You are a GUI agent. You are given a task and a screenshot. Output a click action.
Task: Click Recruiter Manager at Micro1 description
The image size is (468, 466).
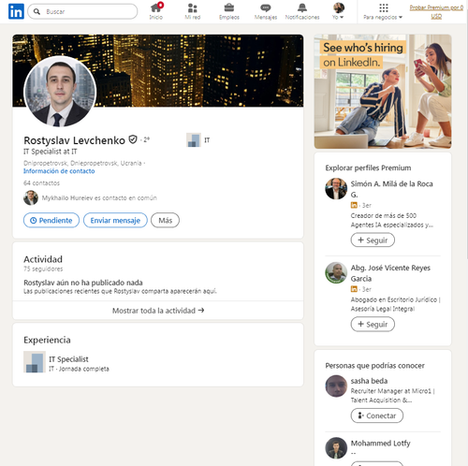pyautogui.click(x=392, y=396)
